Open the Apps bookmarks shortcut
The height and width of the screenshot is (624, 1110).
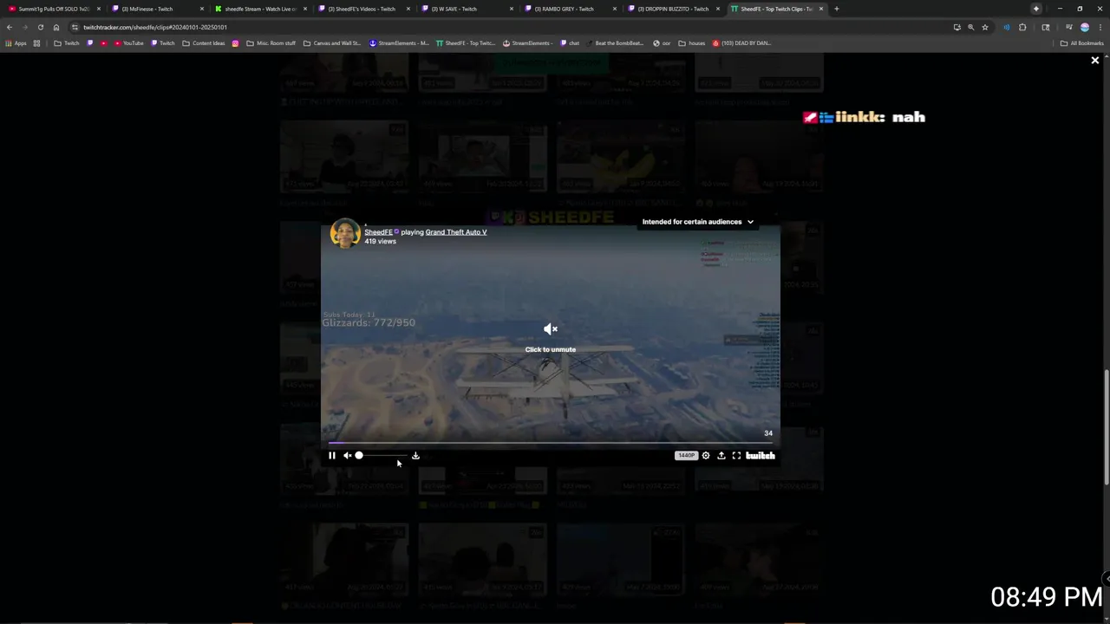click(16, 43)
